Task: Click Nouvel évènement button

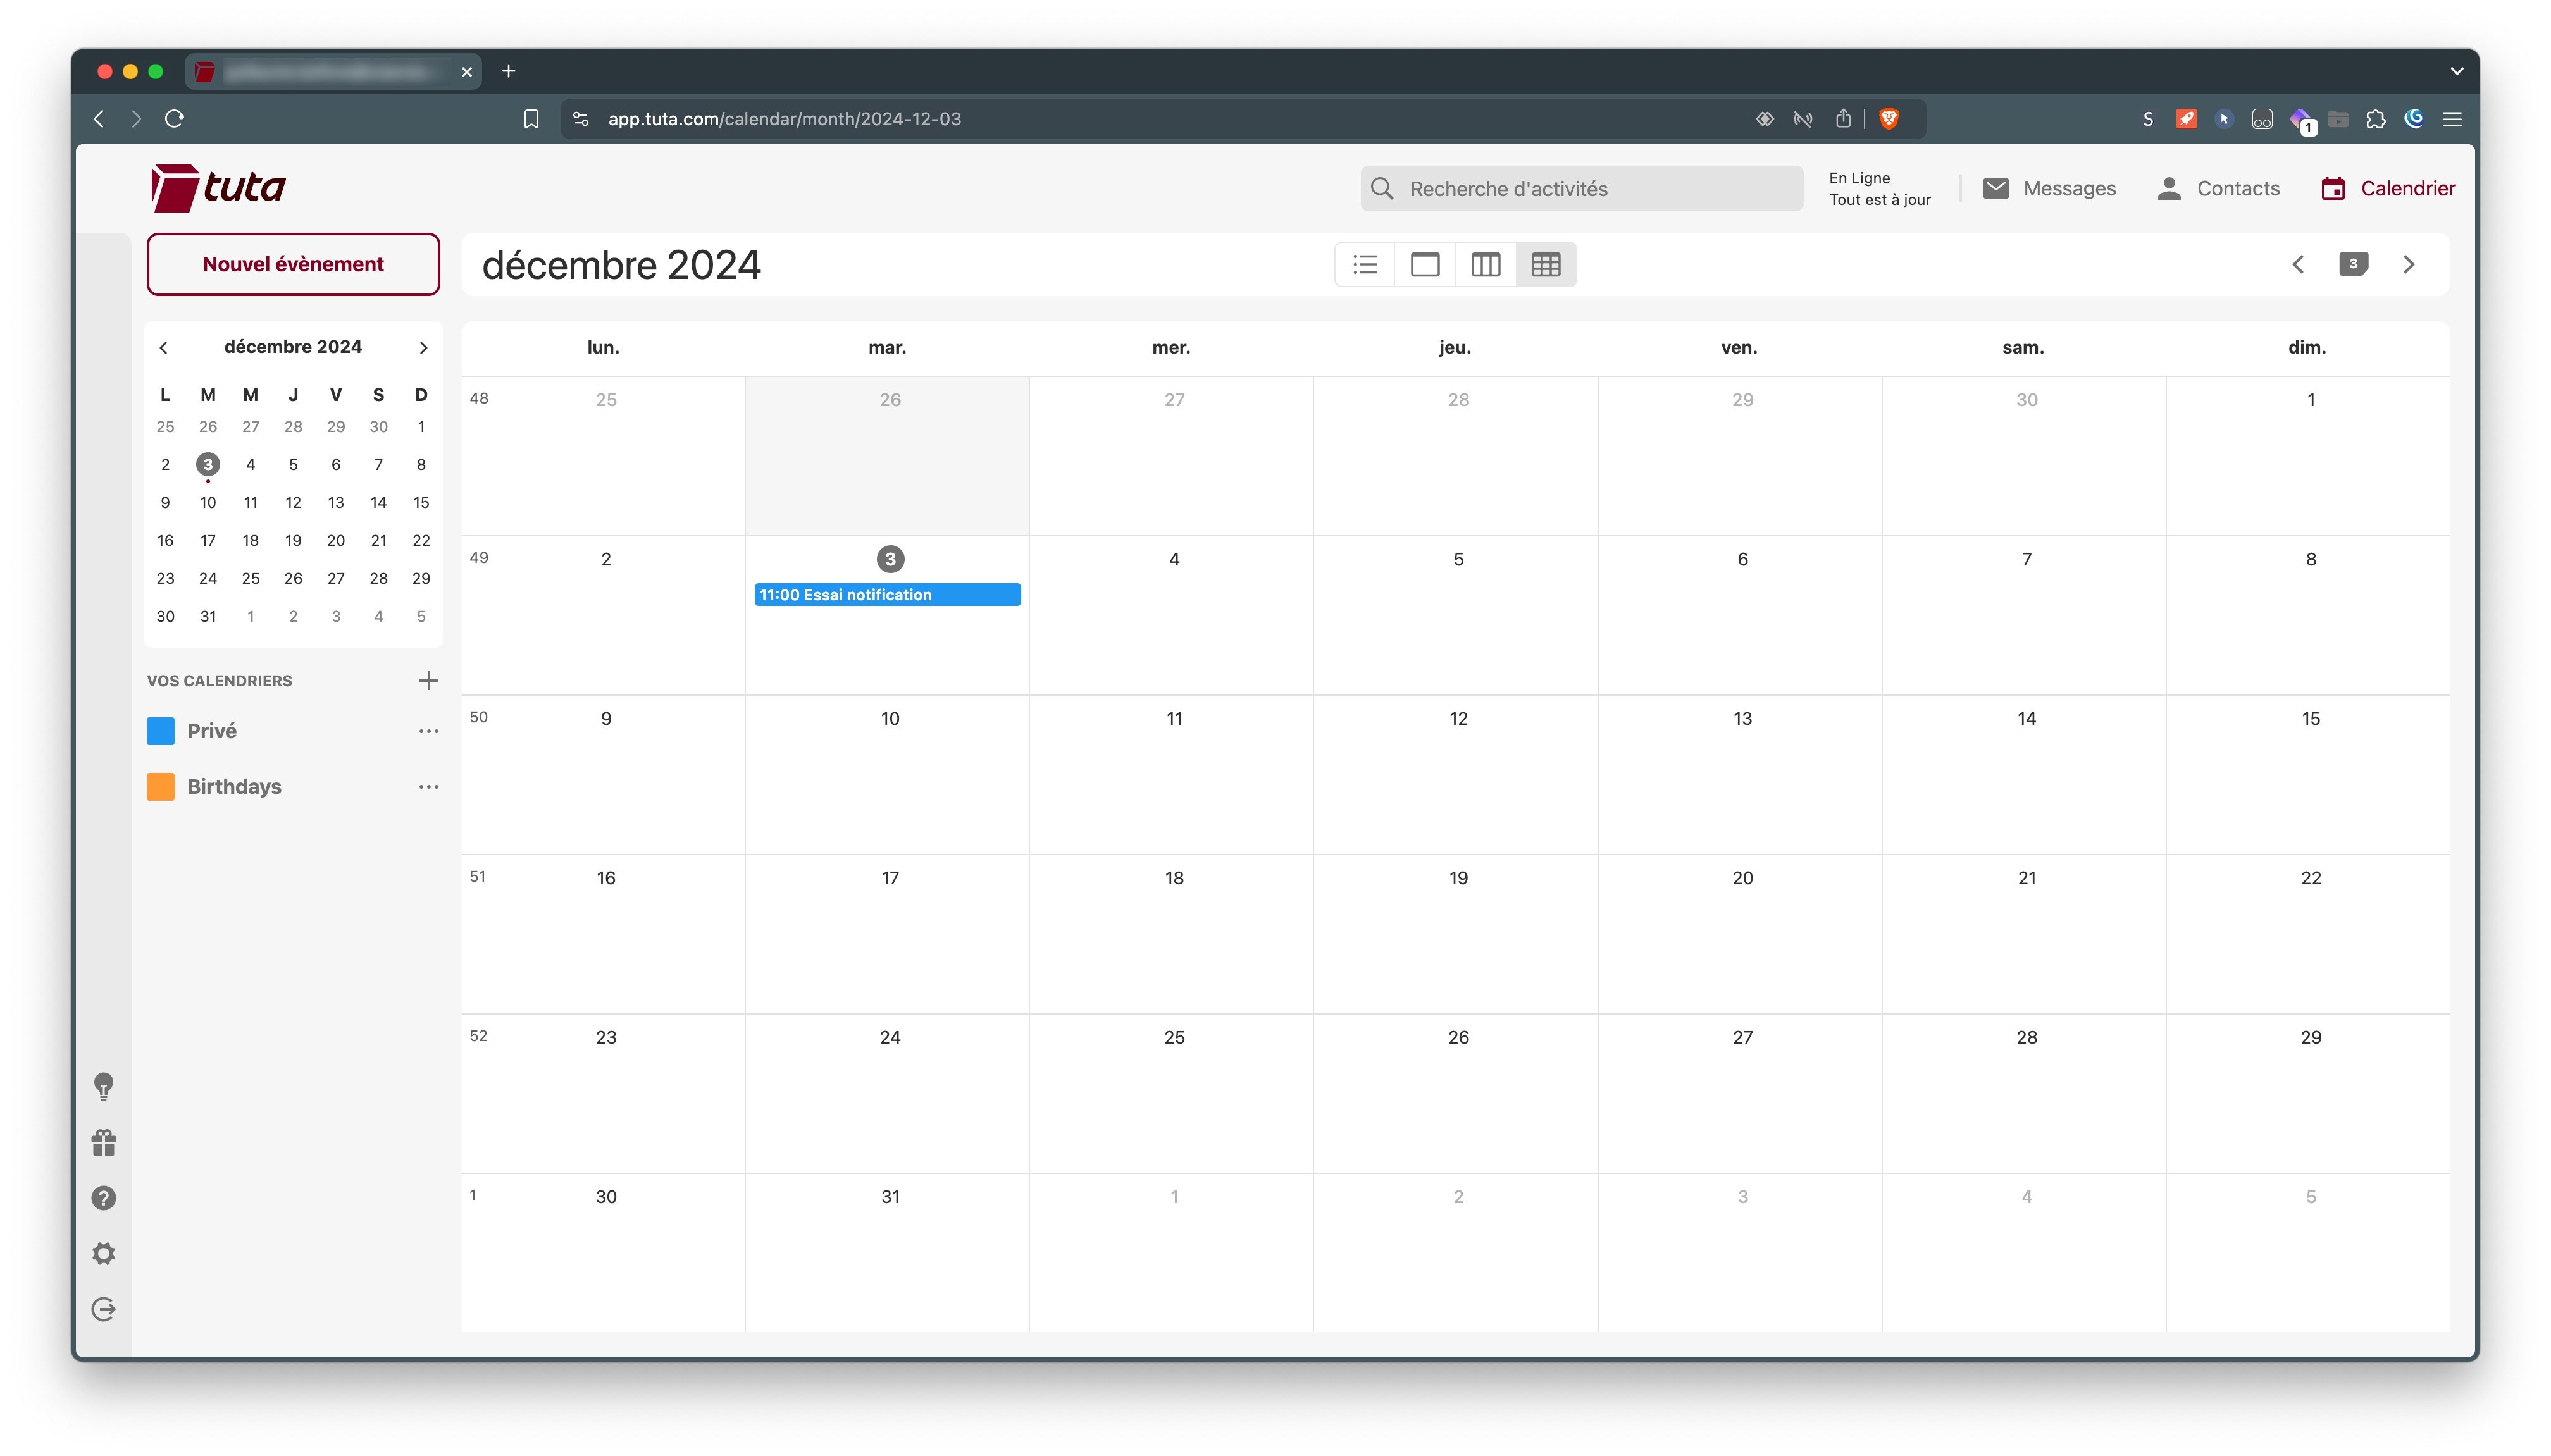Action: click(x=293, y=265)
